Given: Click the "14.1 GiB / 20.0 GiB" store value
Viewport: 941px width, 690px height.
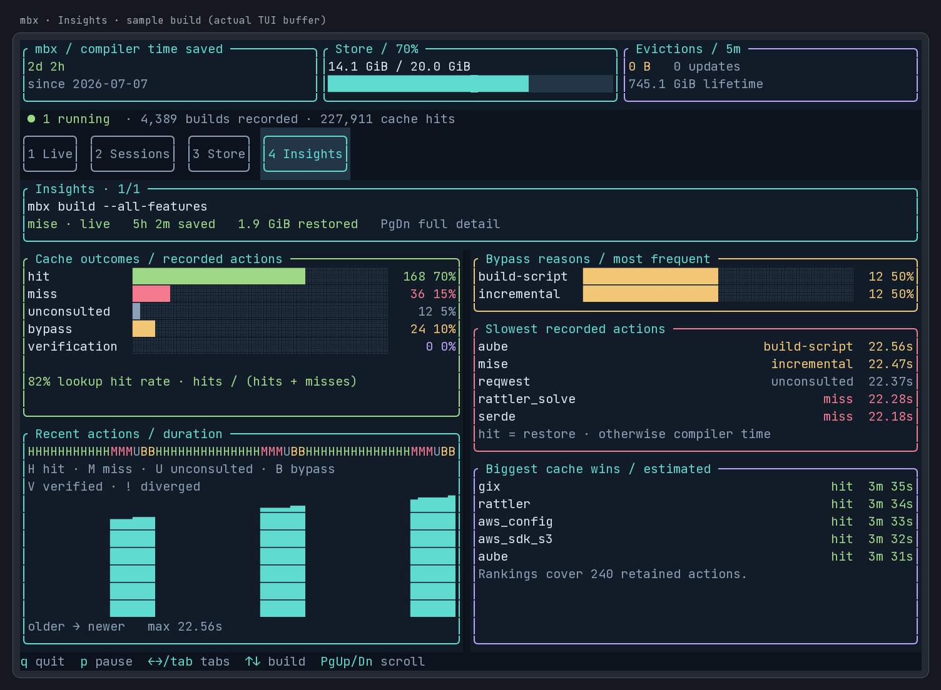Looking at the screenshot, I should pyautogui.click(x=399, y=66).
